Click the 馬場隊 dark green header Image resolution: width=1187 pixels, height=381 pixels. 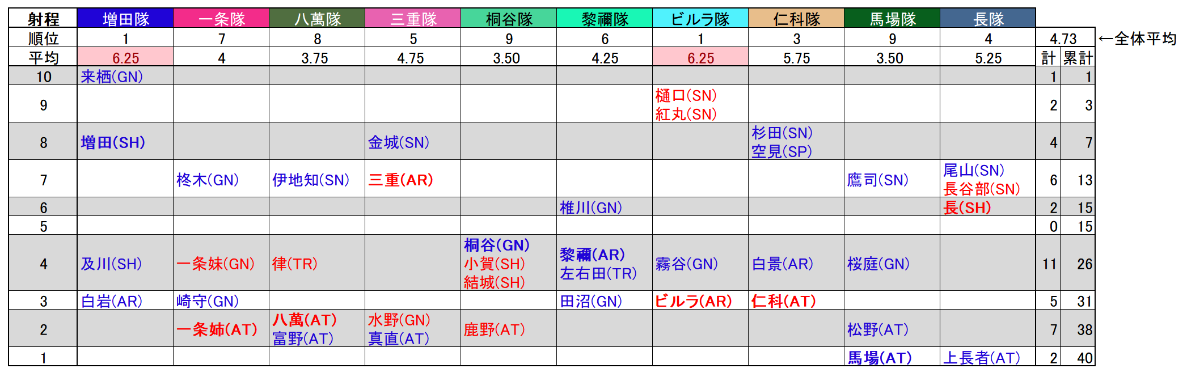click(892, 19)
